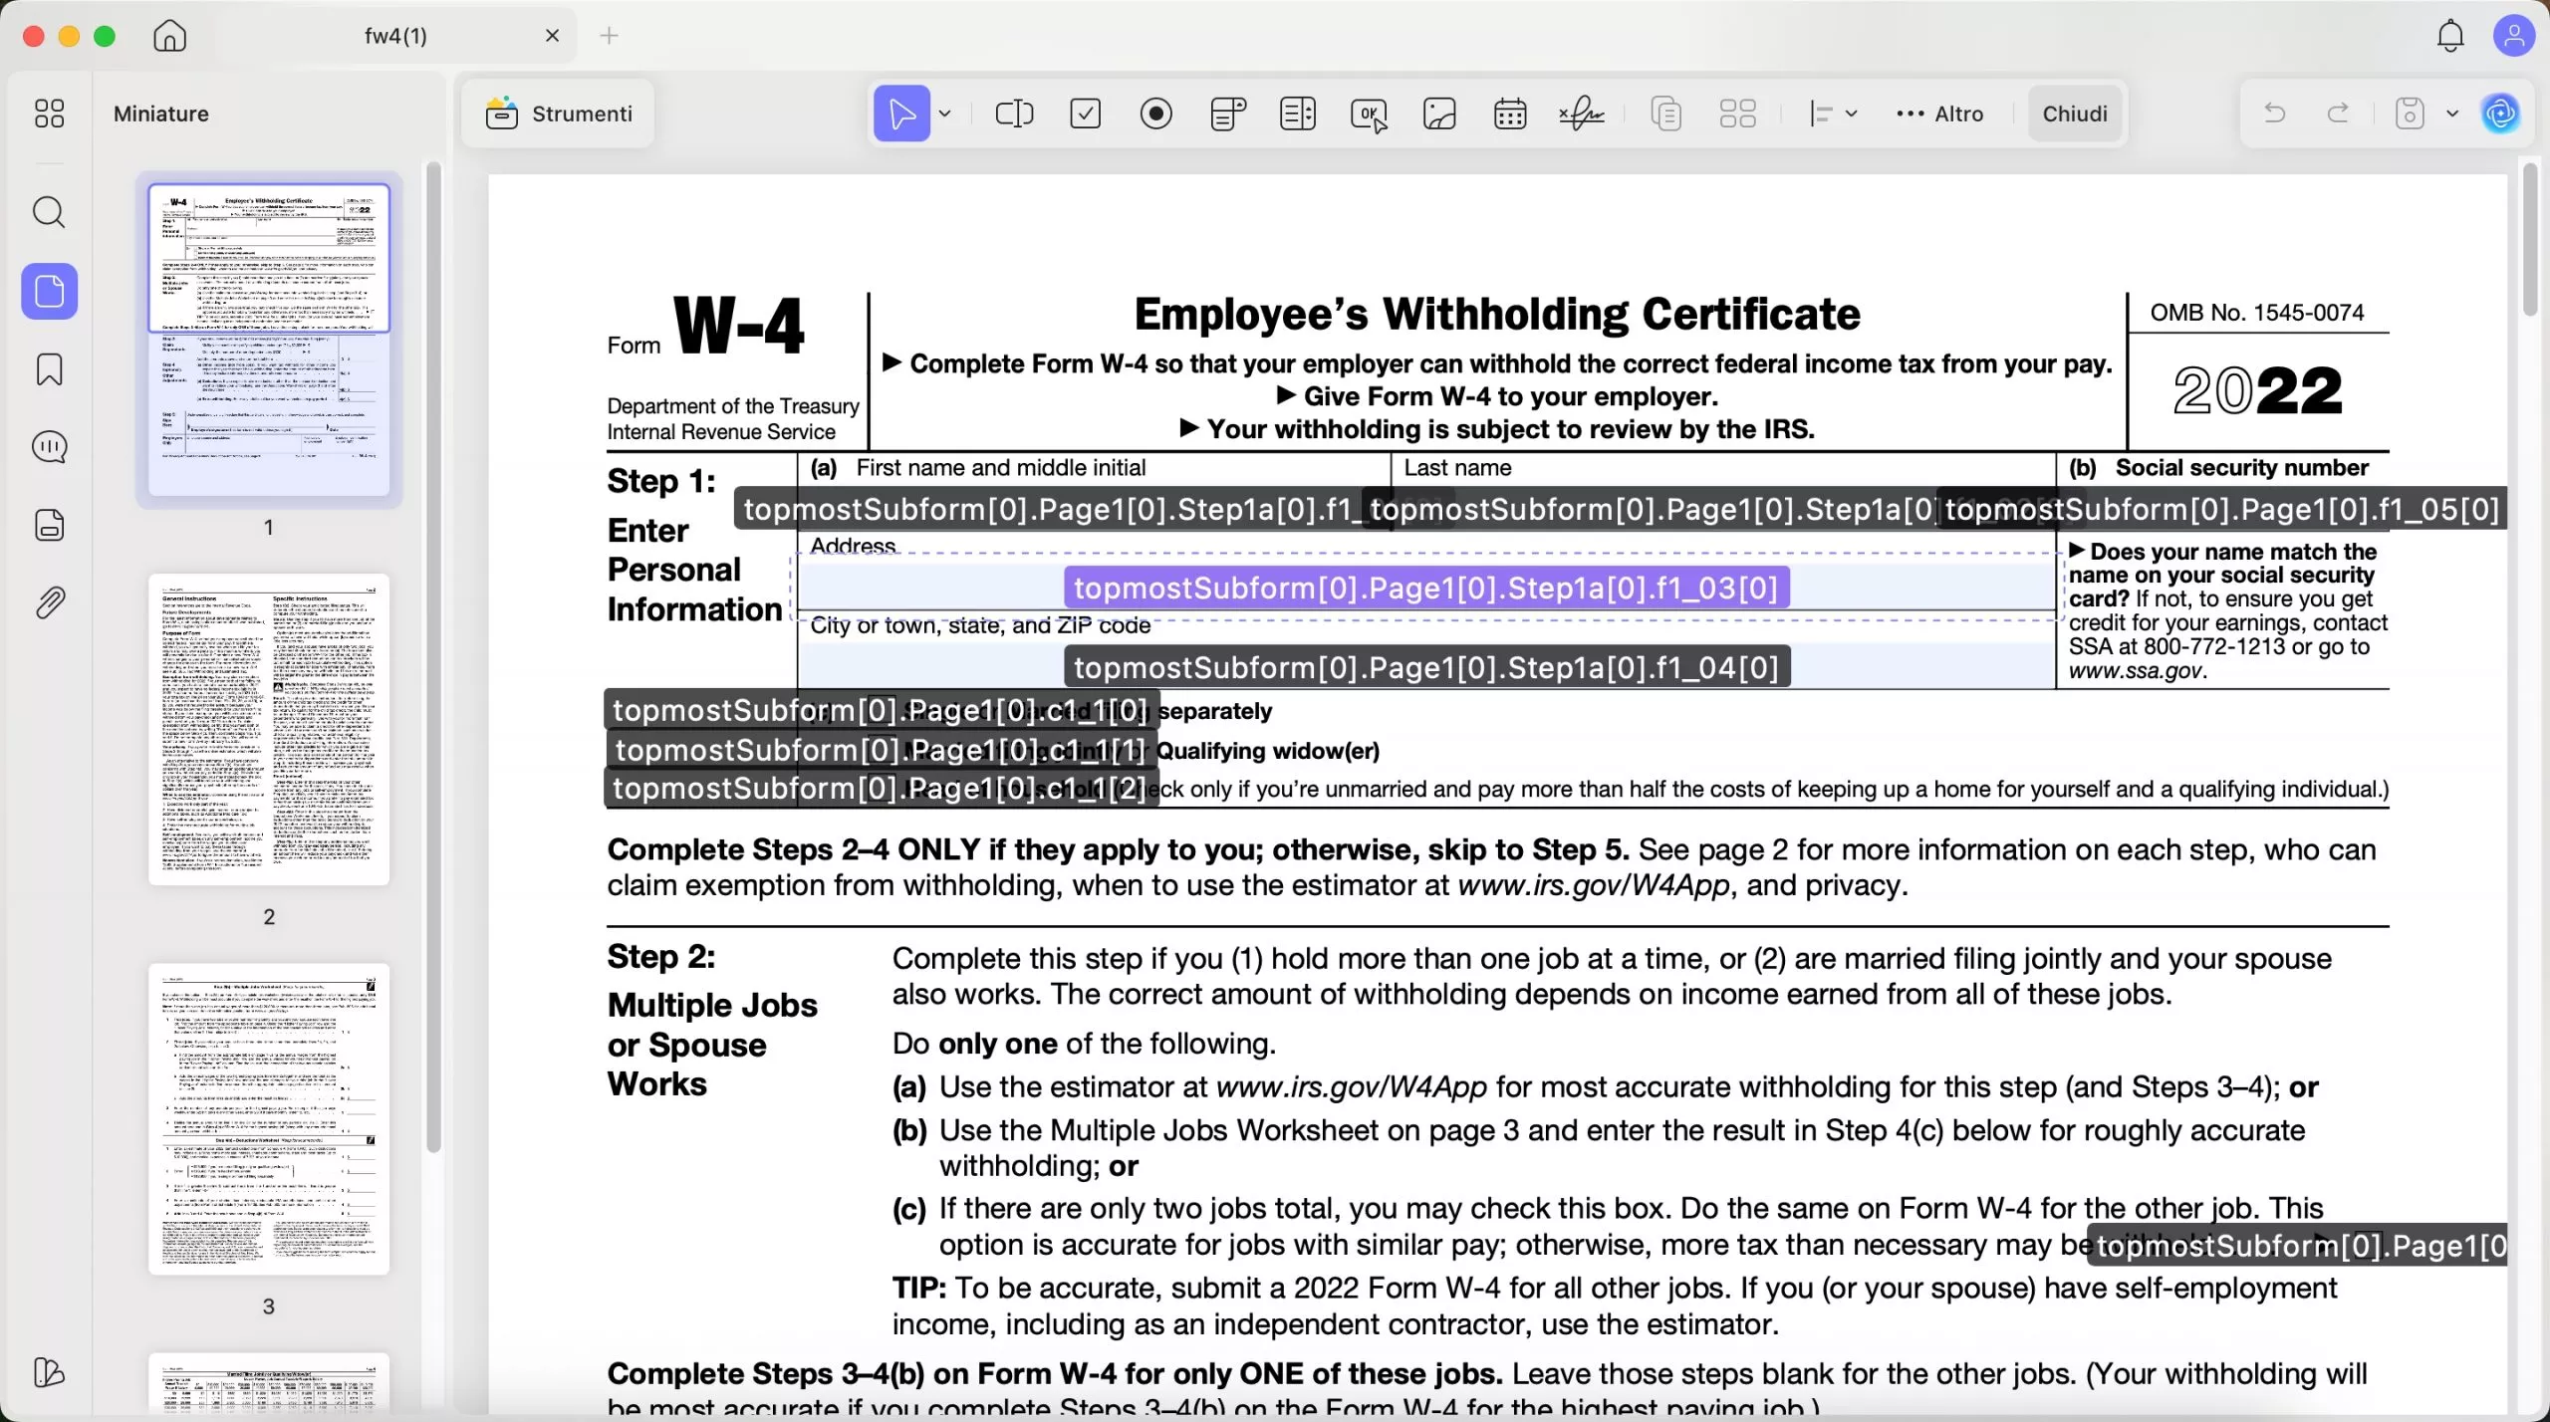2550x1422 pixels.
Task: Open the selection tool dropdown arrow
Action: [945, 114]
